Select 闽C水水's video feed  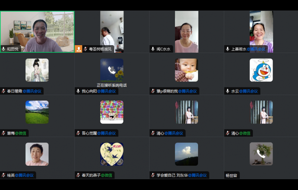coord(186,31)
